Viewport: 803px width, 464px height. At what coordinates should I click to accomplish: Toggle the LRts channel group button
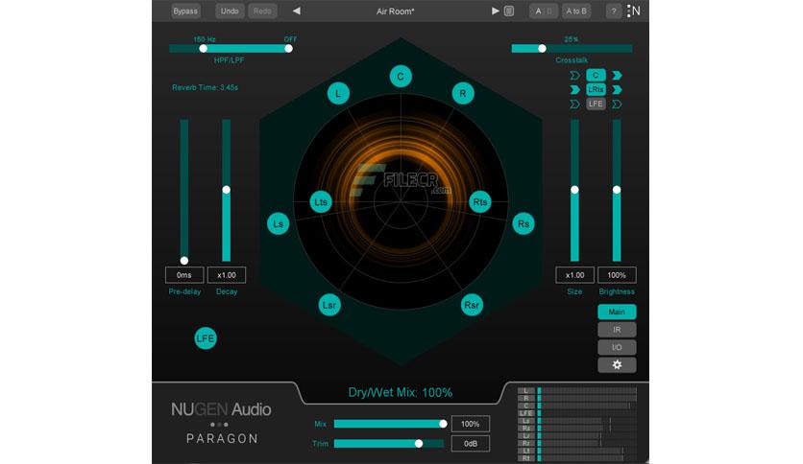click(596, 89)
